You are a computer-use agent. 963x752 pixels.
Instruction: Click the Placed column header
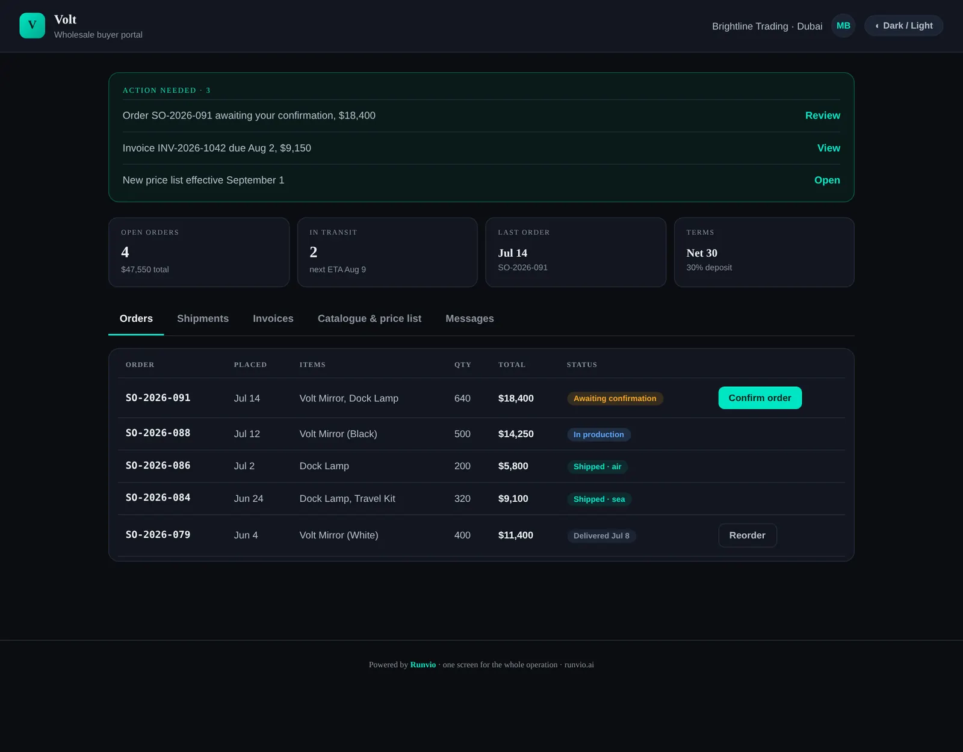tap(250, 365)
